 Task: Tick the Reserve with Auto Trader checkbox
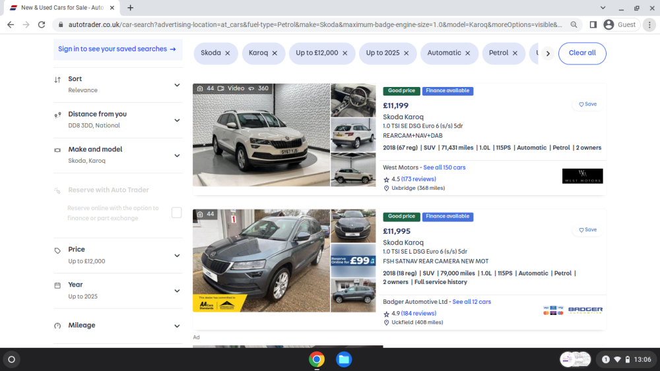tap(176, 213)
